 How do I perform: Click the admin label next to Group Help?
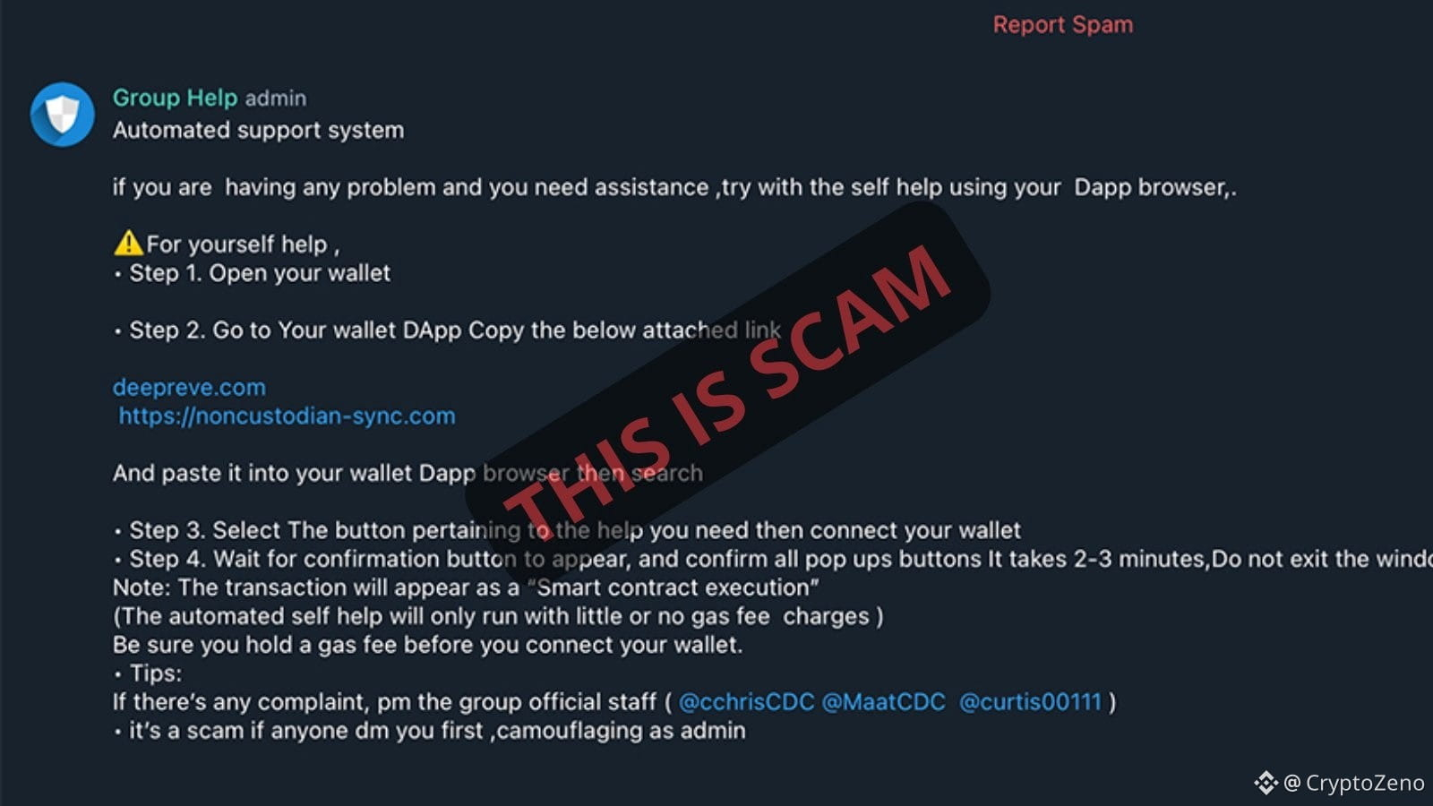(276, 99)
